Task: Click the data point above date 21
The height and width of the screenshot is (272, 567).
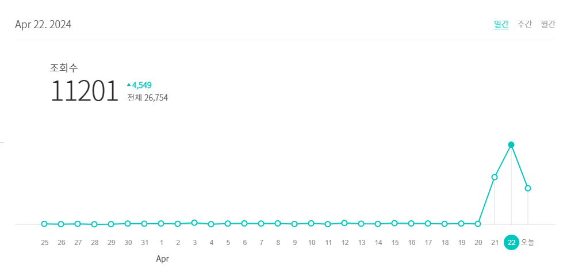Action: (x=495, y=177)
